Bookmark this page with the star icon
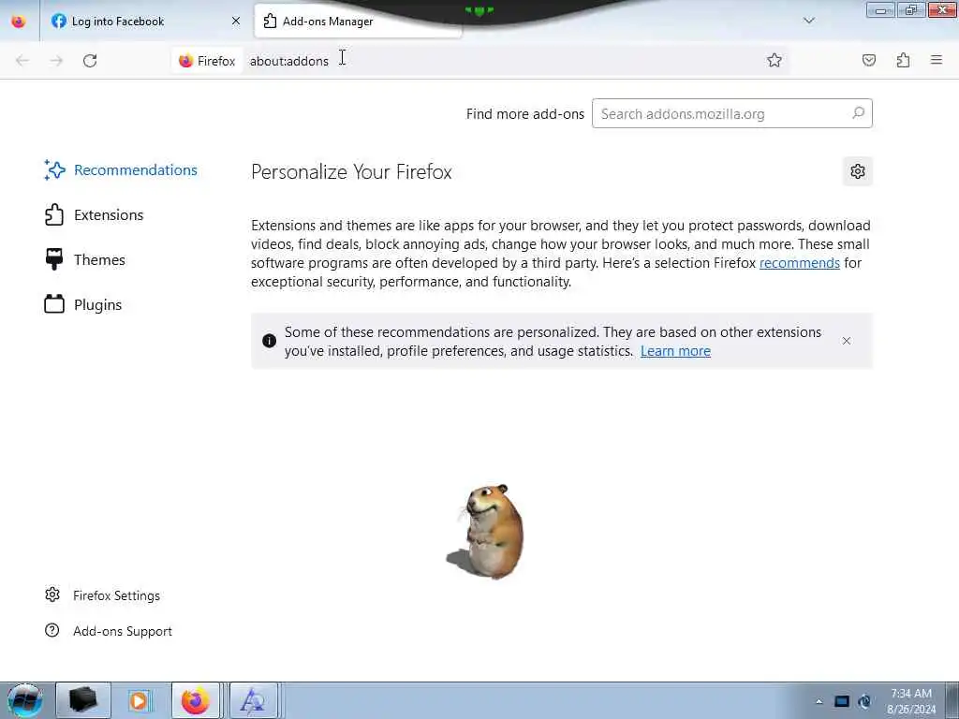The image size is (959, 719). tap(775, 60)
